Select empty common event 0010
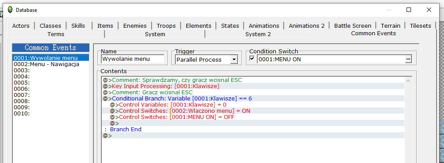444x163 pixels. coord(51,114)
